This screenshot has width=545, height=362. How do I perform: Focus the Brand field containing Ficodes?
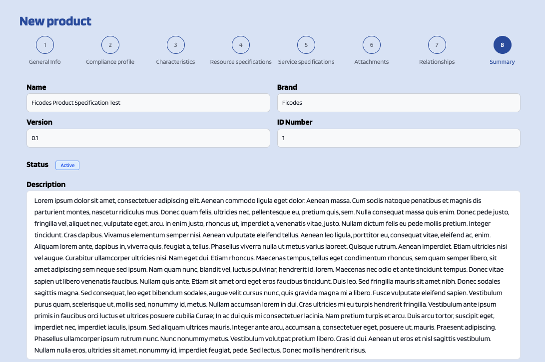[x=399, y=103]
